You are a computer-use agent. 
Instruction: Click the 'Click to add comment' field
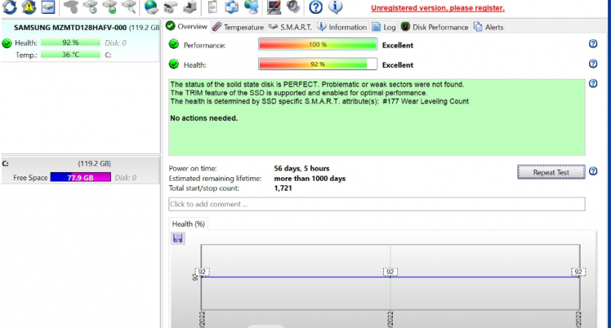(377, 204)
